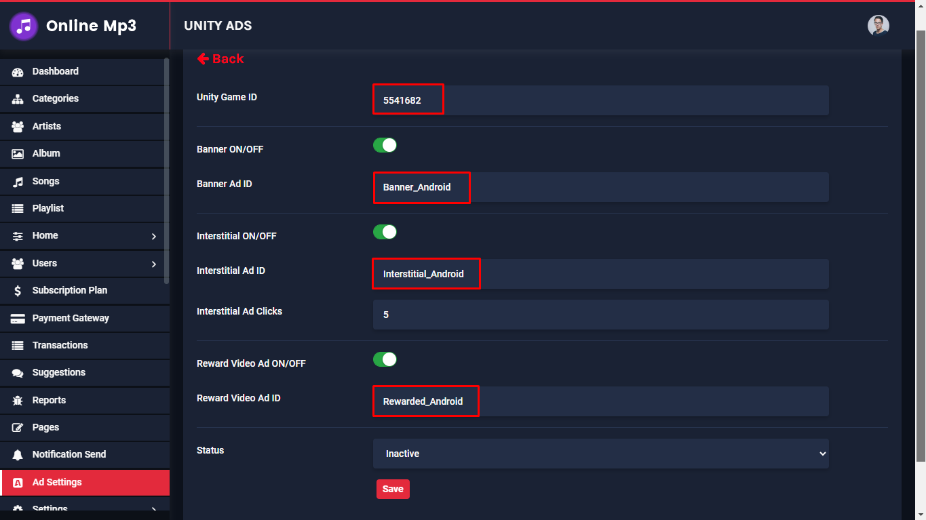Open the user profile avatar

878,26
